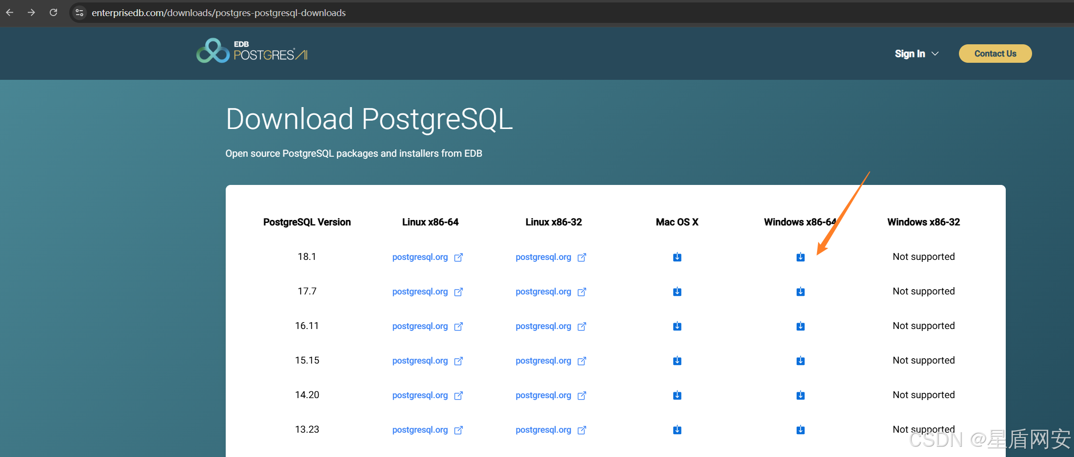Click Not supported in the 16.11 row
Viewport: 1074px width, 457px height.
923,326
